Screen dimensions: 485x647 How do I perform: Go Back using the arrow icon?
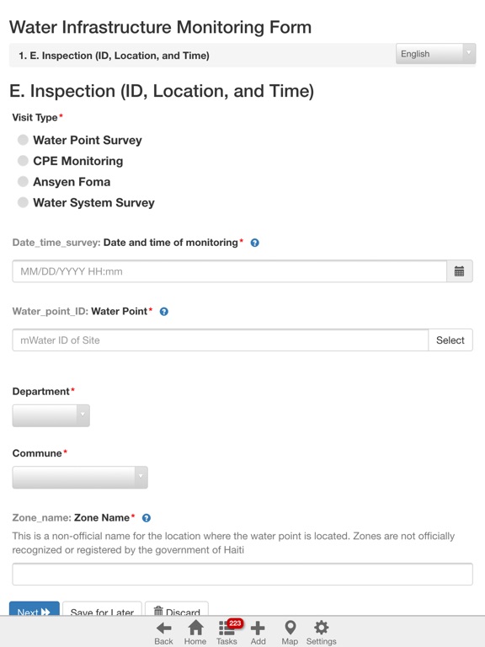click(163, 633)
